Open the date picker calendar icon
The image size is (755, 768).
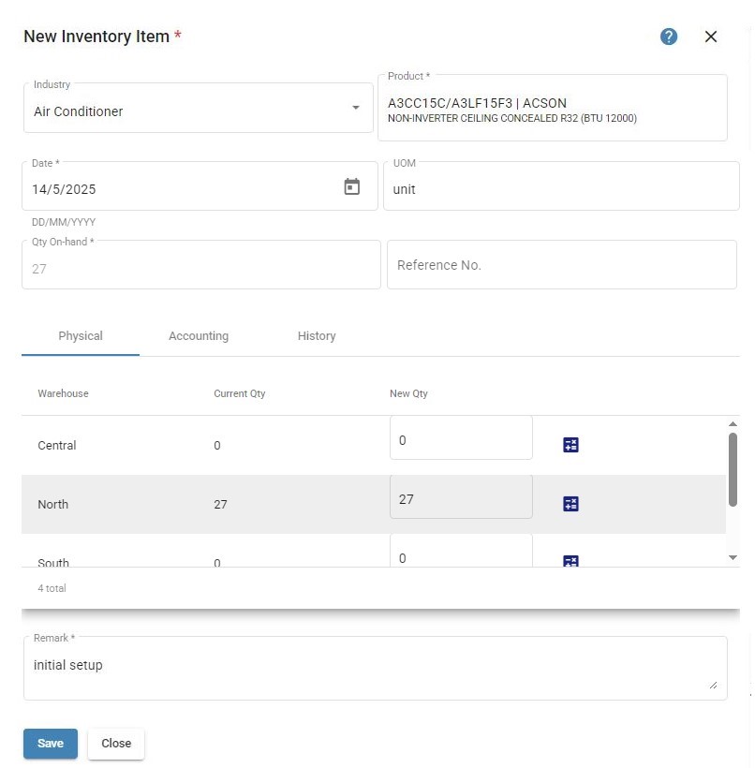click(x=351, y=186)
